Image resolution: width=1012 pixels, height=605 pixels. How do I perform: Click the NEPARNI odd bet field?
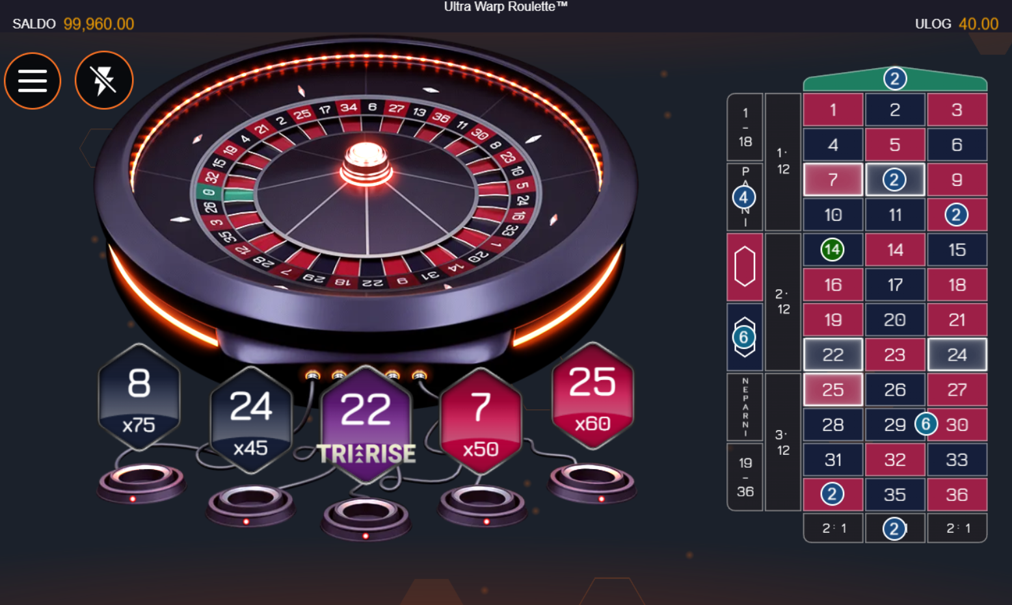pos(745,407)
